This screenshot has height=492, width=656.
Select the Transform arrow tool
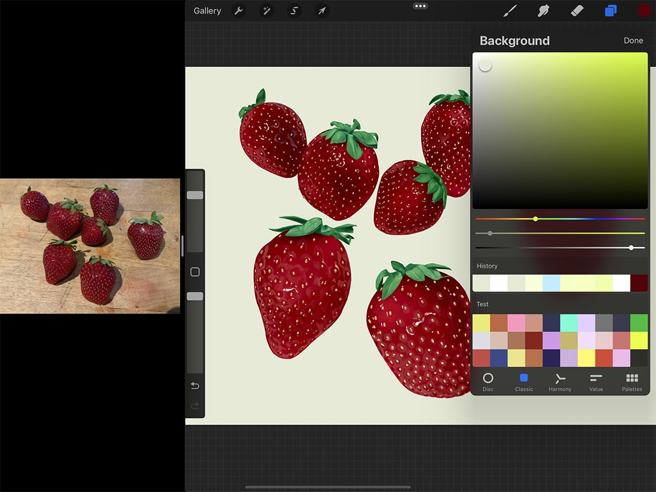click(x=321, y=10)
